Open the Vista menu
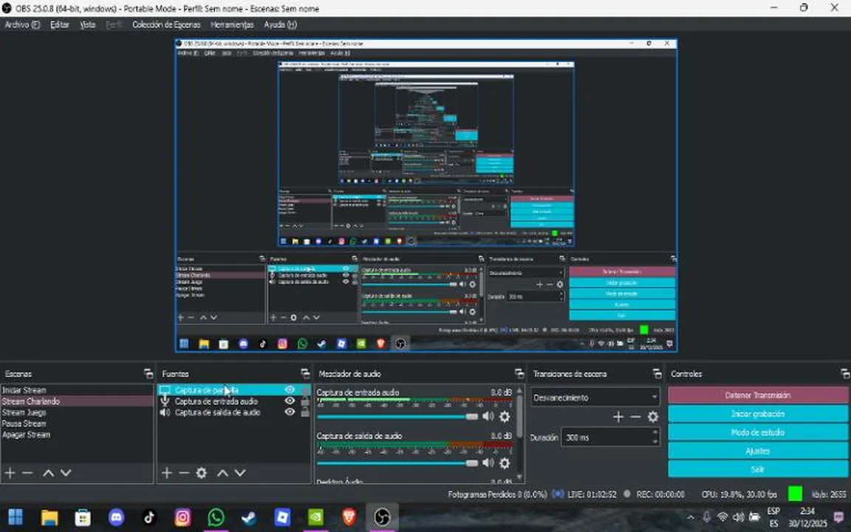The image size is (851, 532). click(x=88, y=24)
